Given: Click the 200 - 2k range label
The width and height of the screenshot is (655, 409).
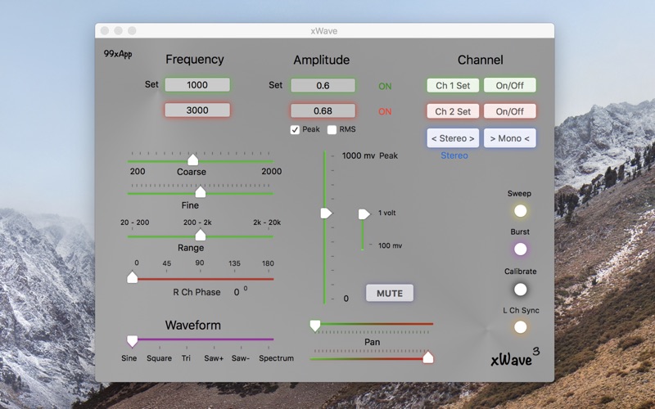Looking at the screenshot, I should [x=197, y=222].
